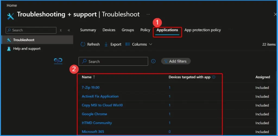The width and height of the screenshot is (278, 136).
Task: Click device count 1 for ActiveX Fix Application
Action: pyautogui.click(x=170, y=96)
